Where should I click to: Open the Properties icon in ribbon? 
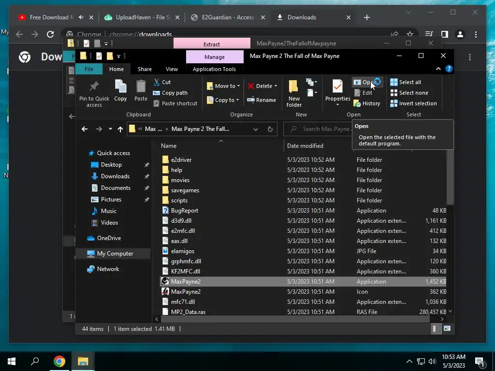(337, 86)
